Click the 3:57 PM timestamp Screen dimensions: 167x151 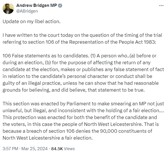(10, 148)
